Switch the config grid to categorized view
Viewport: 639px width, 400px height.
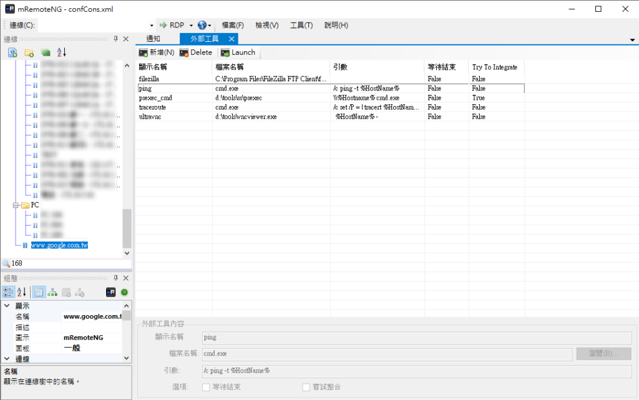(8, 292)
